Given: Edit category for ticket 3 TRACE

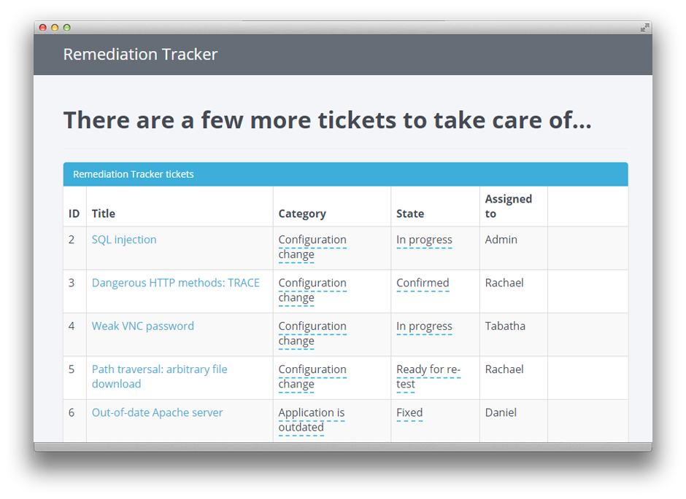Looking at the screenshot, I should click(312, 291).
